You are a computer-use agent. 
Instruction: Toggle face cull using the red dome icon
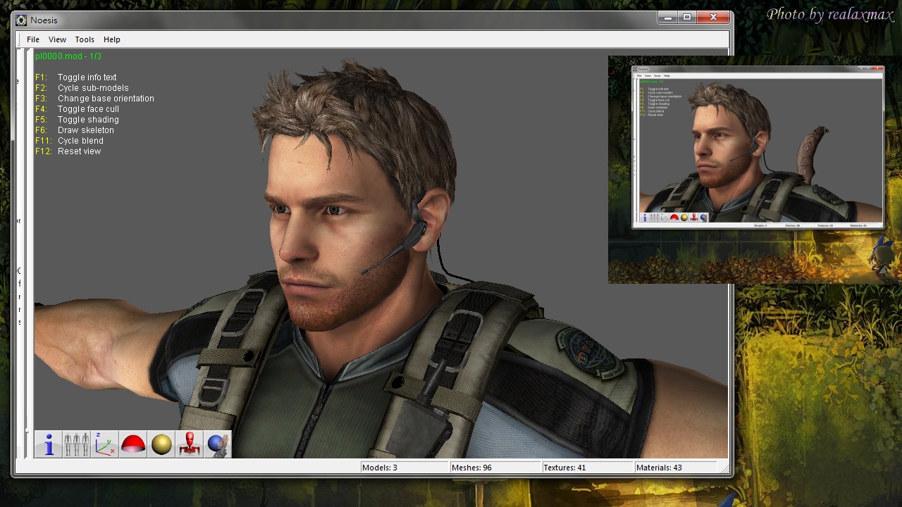[132, 444]
